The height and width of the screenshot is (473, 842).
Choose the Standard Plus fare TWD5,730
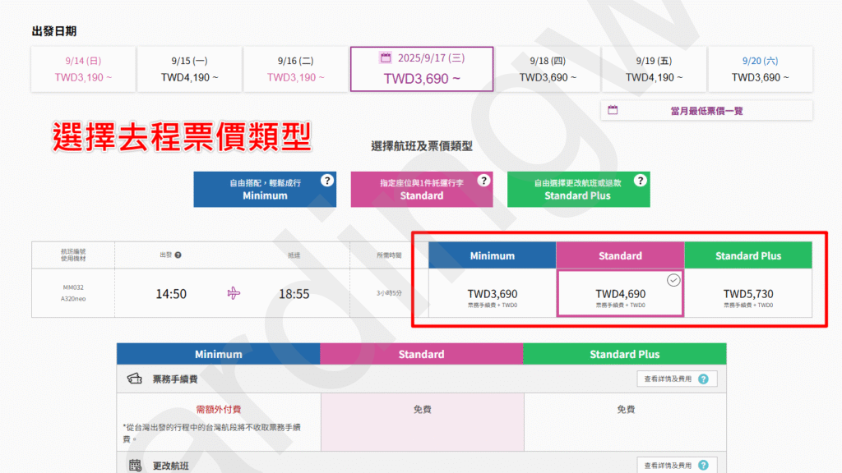pos(748,293)
